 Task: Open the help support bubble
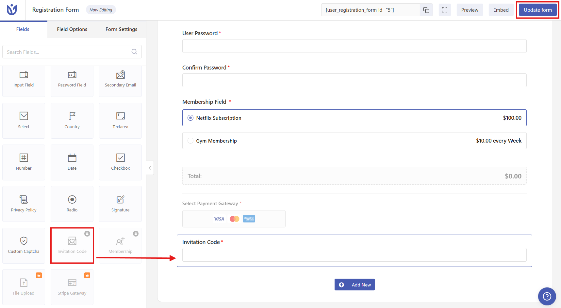pos(547,296)
